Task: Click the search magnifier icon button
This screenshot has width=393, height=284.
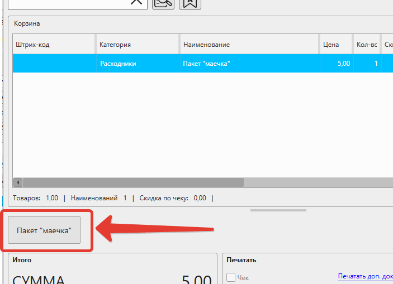Action: [163, 3]
